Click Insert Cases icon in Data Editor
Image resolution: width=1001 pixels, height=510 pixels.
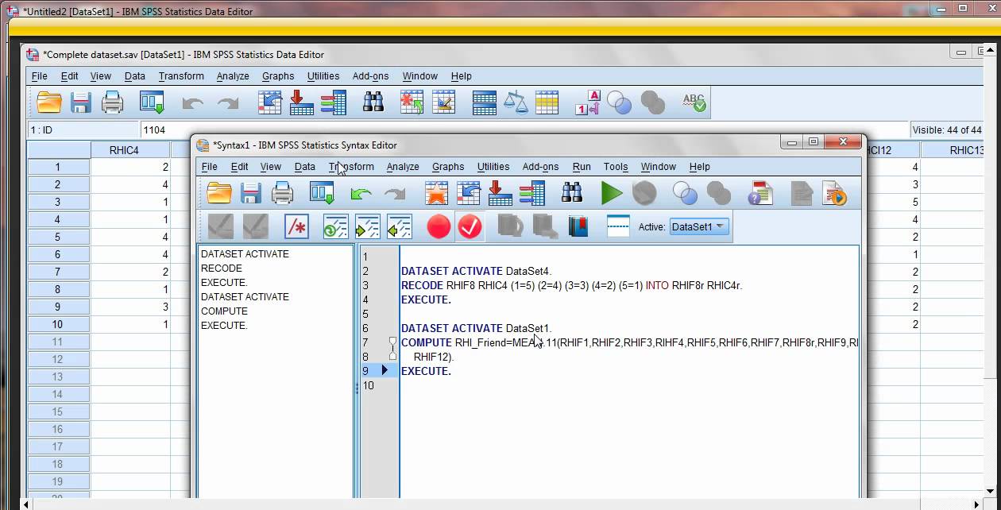pos(412,102)
